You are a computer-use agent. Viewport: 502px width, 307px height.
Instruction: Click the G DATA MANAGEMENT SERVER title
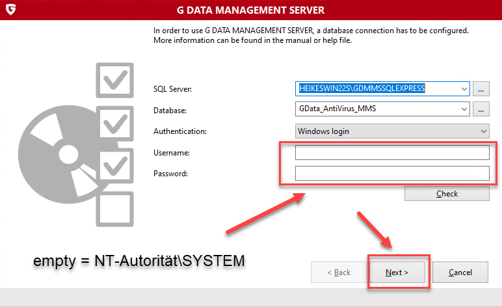pyautogui.click(x=251, y=10)
